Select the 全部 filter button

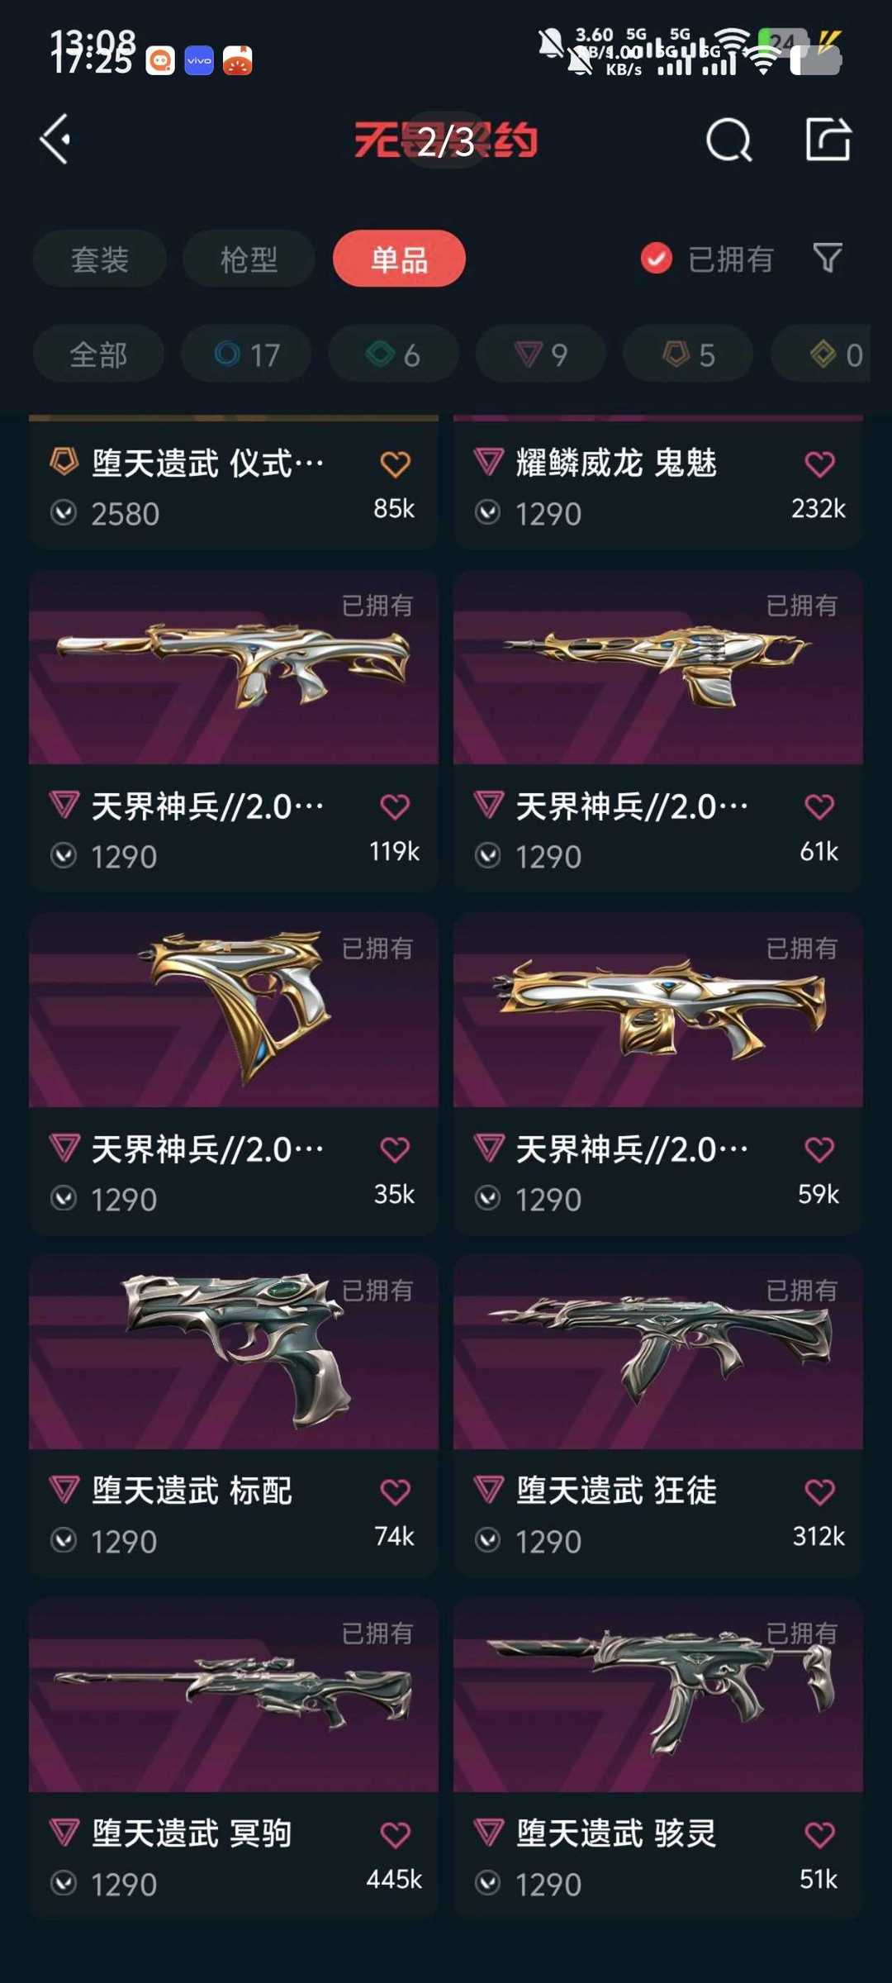click(x=98, y=354)
